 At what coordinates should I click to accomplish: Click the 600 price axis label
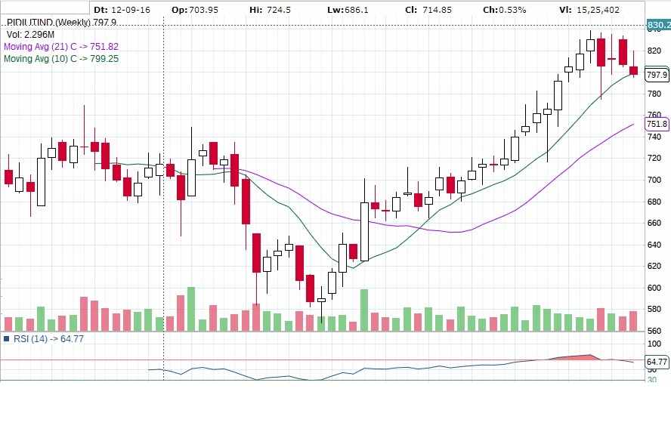(x=654, y=288)
